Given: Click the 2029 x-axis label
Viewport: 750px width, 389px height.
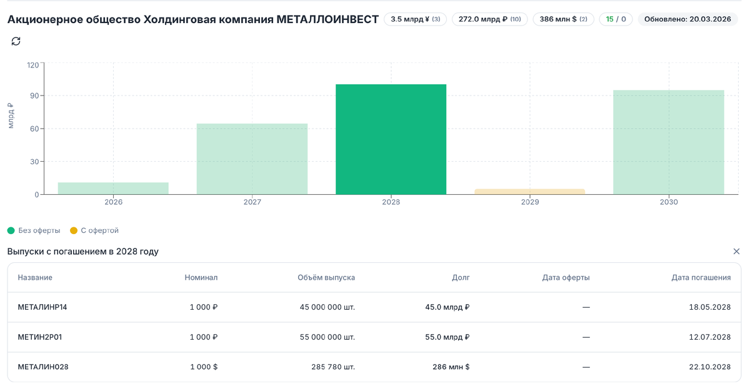Looking at the screenshot, I should [x=530, y=202].
